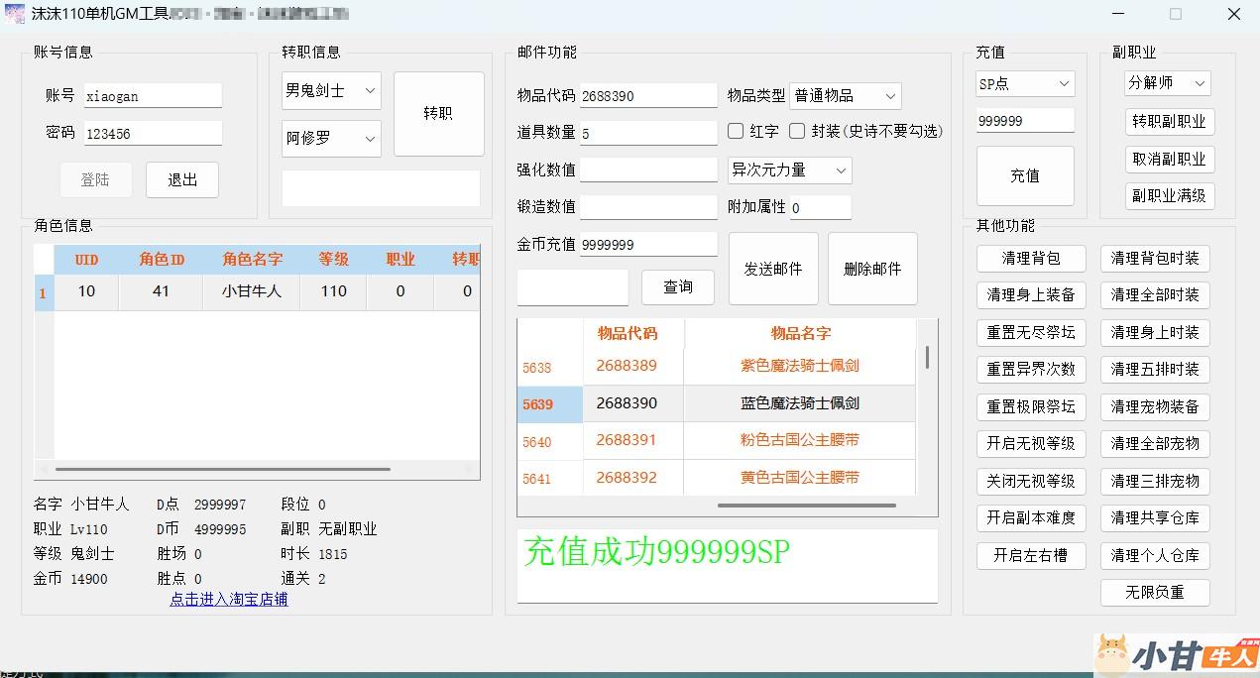Select the 分解师 sub-profession dropdown
1260x678 pixels.
coord(1167,83)
